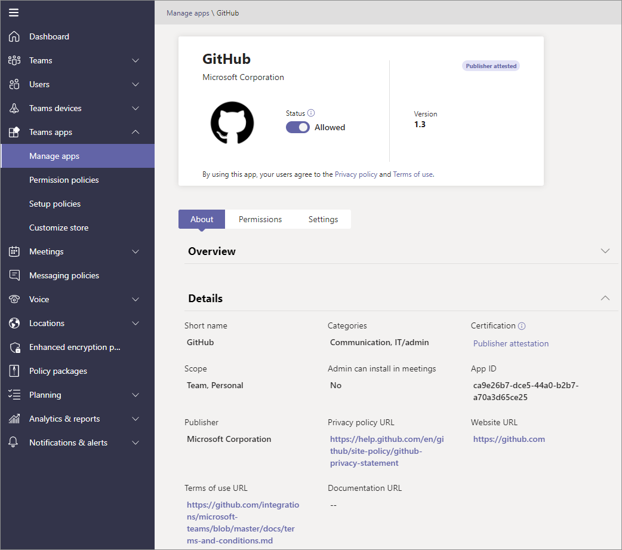The width and height of the screenshot is (622, 550).
Task: Click the Policy packages icon
Action: (14, 371)
